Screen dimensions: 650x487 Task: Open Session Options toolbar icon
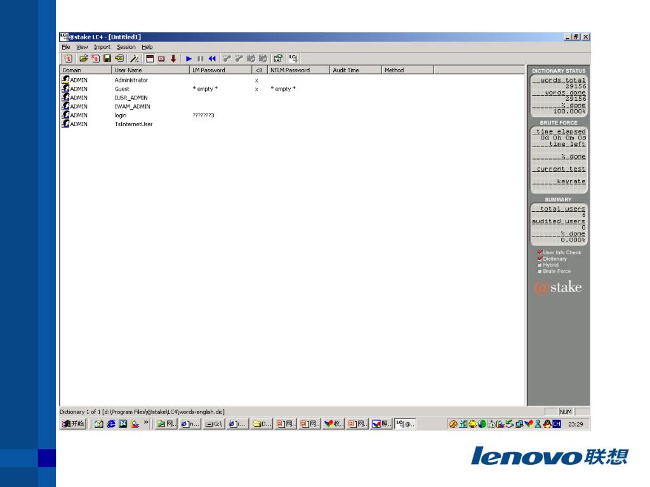tap(278, 59)
